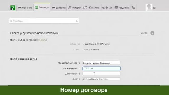Viewport: 169px width, 95px height.
Task: Click the user profile avatar
Action: click(x=149, y=7)
